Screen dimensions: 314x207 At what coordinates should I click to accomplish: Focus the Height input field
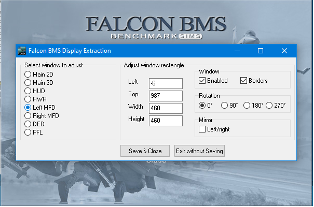click(x=166, y=121)
